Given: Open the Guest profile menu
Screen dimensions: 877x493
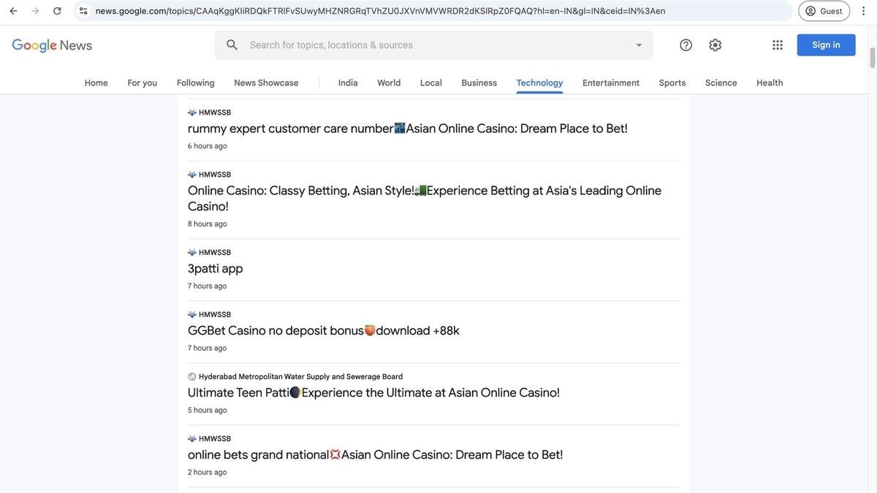Looking at the screenshot, I should [824, 11].
